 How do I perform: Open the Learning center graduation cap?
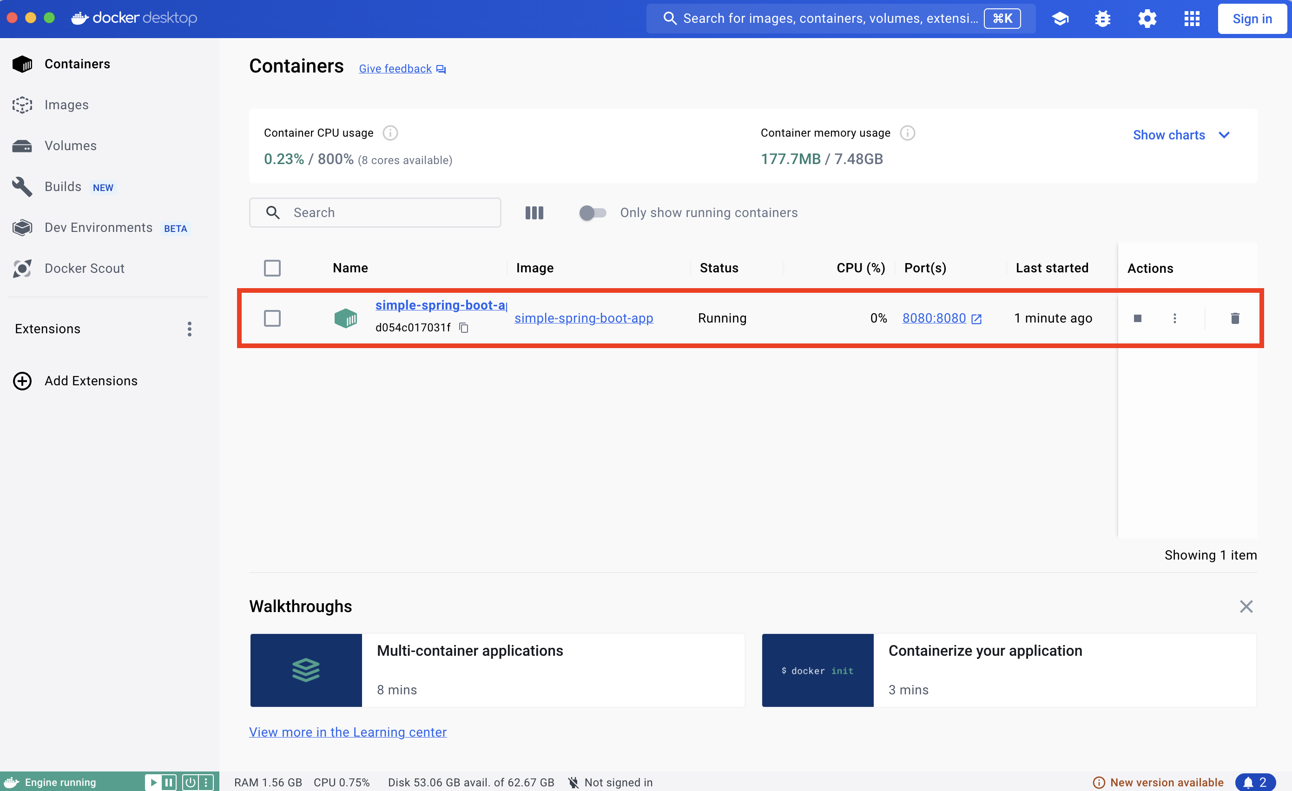[x=1060, y=19]
